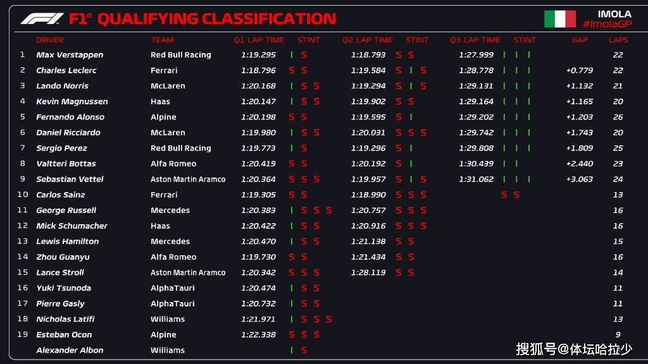Click the GAP column header

pos(580,40)
